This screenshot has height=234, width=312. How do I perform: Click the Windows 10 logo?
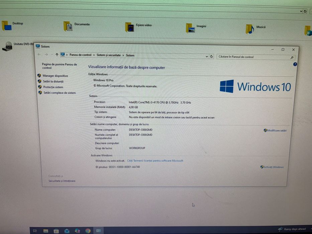pos(255,87)
